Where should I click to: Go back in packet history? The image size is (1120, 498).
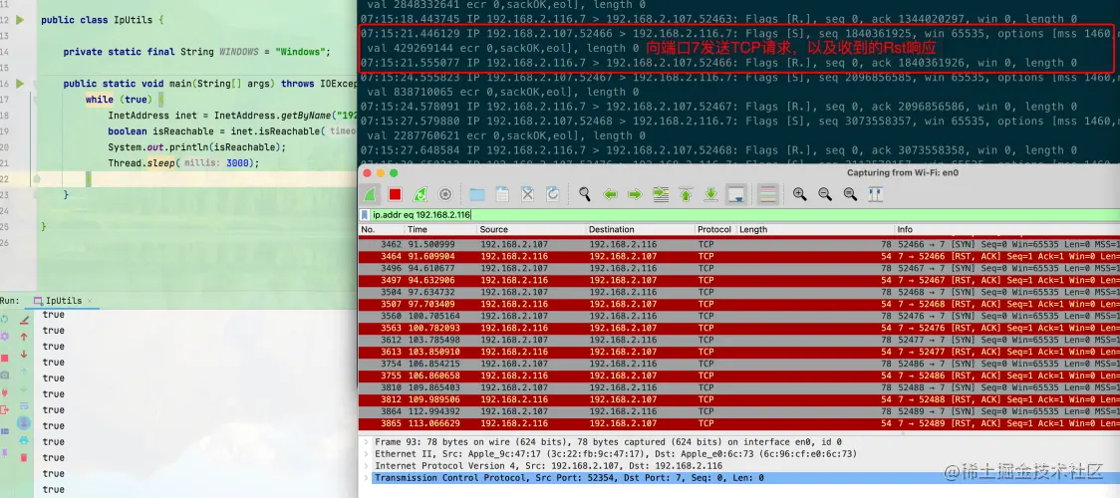(x=610, y=194)
